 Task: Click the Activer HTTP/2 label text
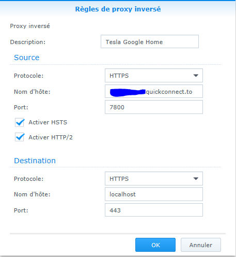pyautogui.click(x=51, y=137)
